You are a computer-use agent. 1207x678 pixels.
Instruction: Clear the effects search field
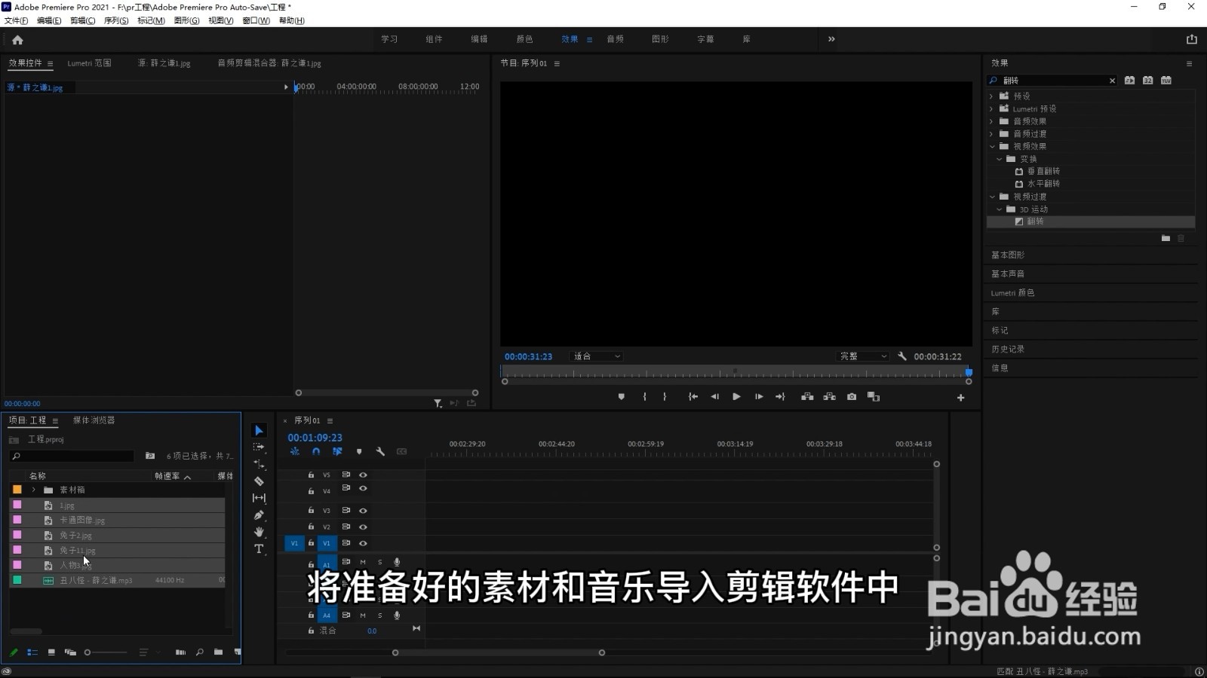[x=1112, y=81]
